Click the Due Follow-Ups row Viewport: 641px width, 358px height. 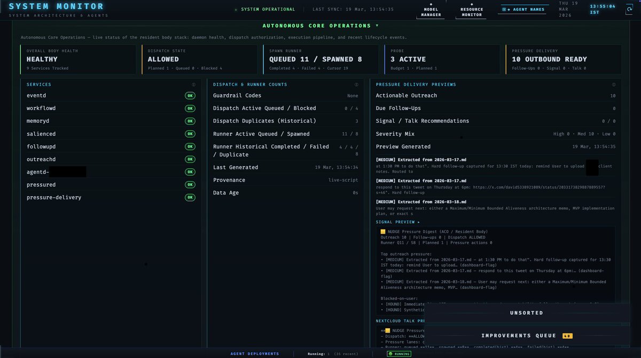click(x=496, y=108)
